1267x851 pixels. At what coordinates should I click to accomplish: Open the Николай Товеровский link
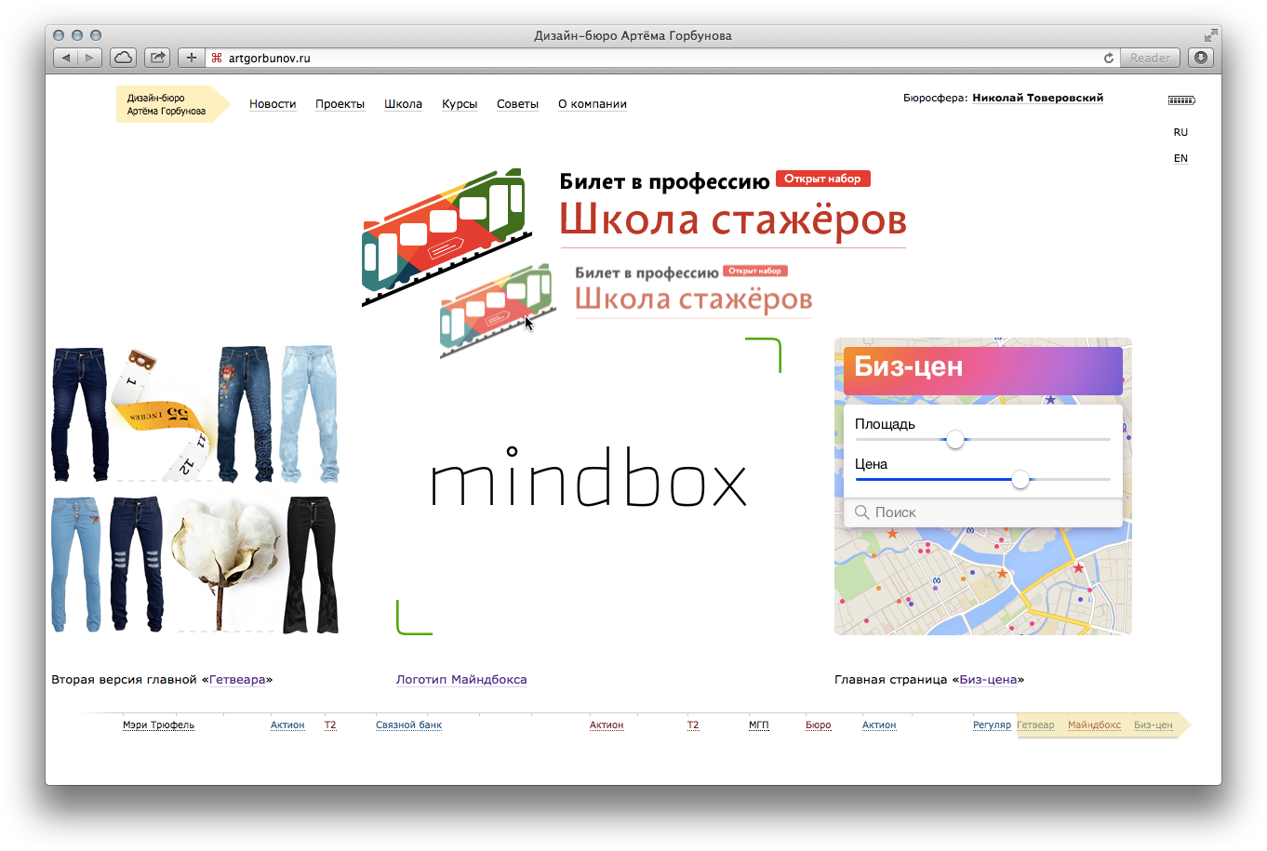click(1037, 98)
